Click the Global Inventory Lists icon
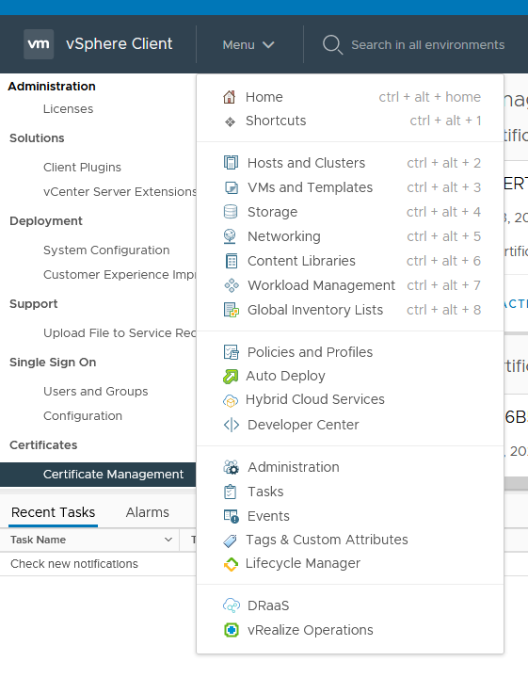This screenshot has height=678, width=528. [232, 310]
